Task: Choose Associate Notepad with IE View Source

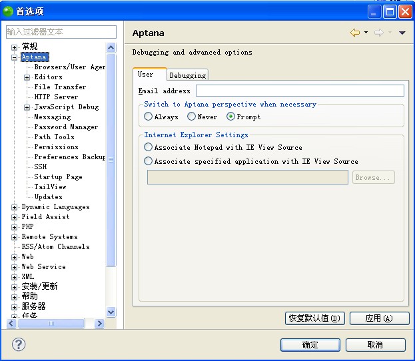Action: point(148,147)
